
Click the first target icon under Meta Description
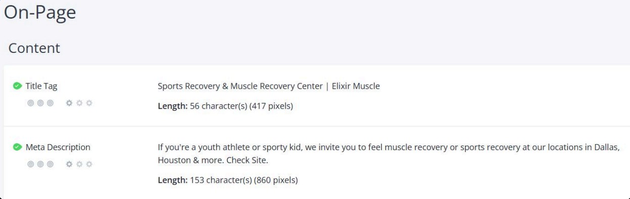30,164
